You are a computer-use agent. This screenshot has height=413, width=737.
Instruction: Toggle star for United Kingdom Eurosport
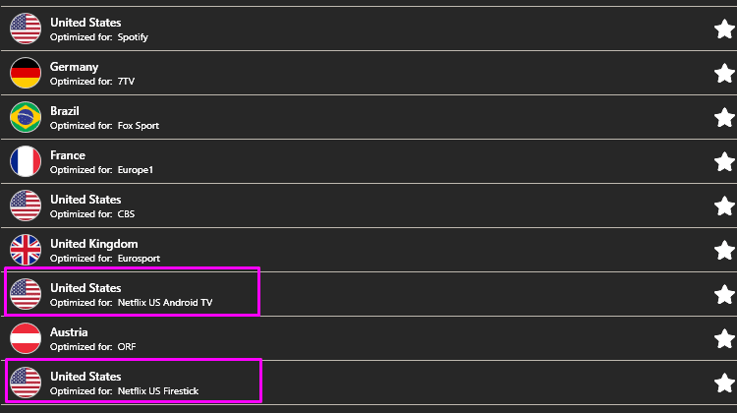724,250
